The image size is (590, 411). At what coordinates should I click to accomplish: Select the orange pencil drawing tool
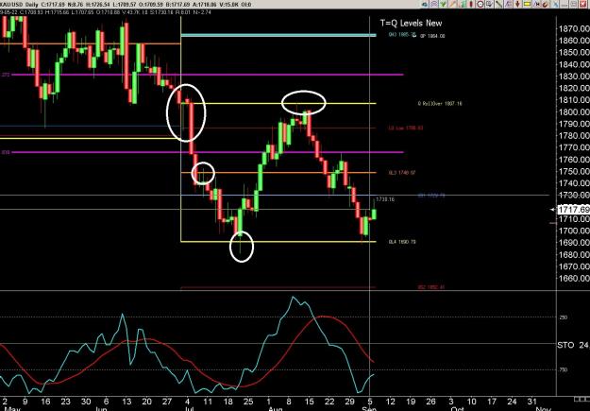pos(453,4)
